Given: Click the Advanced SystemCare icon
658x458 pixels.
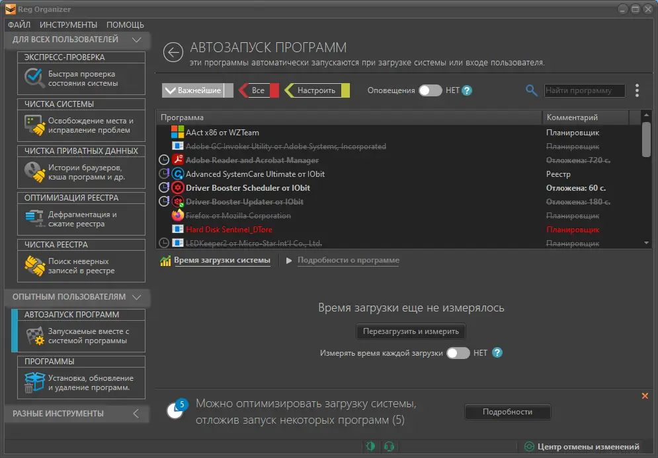Looking at the screenshot, I should click(x=178, y=174).
